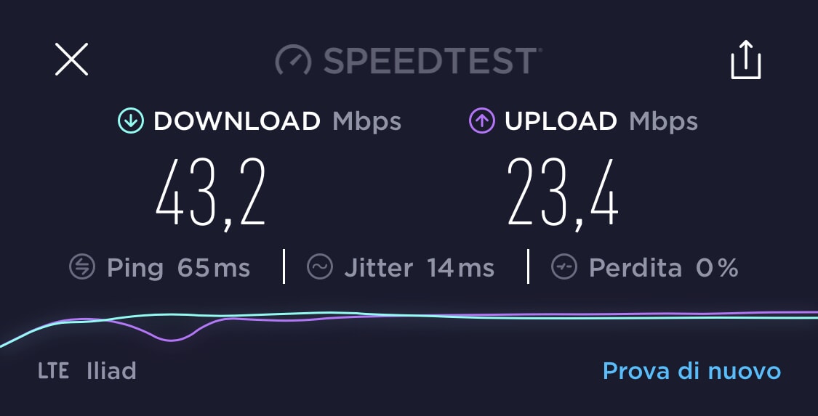Image resolution: width=818 pixels, height=416 pixels.
Task: Tap Prova di nuovo link
Action: [x=691, y=371]
